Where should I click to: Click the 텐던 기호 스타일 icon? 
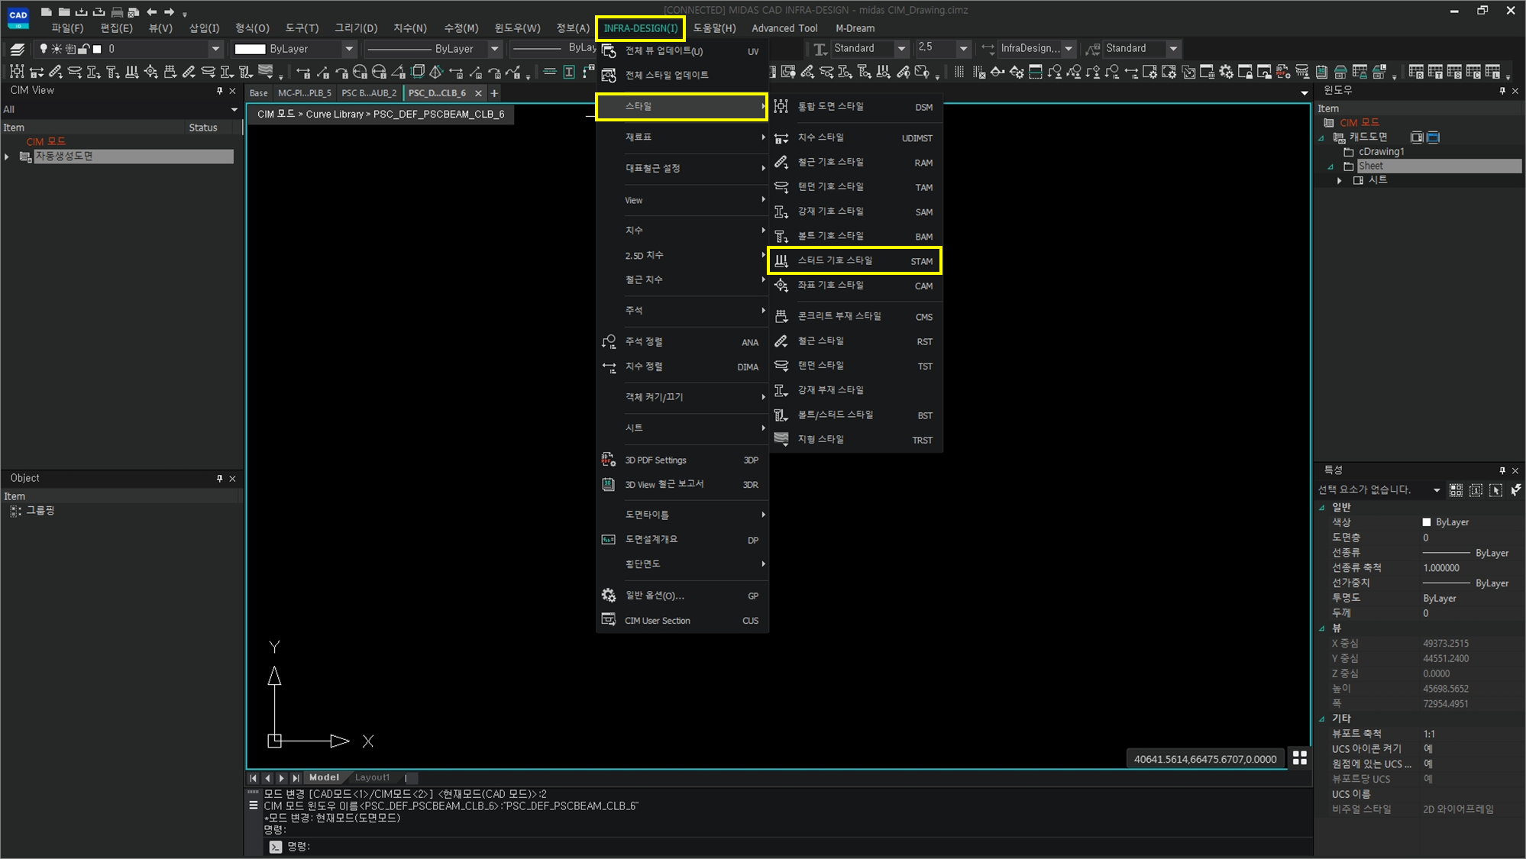[x=781, y=187]
